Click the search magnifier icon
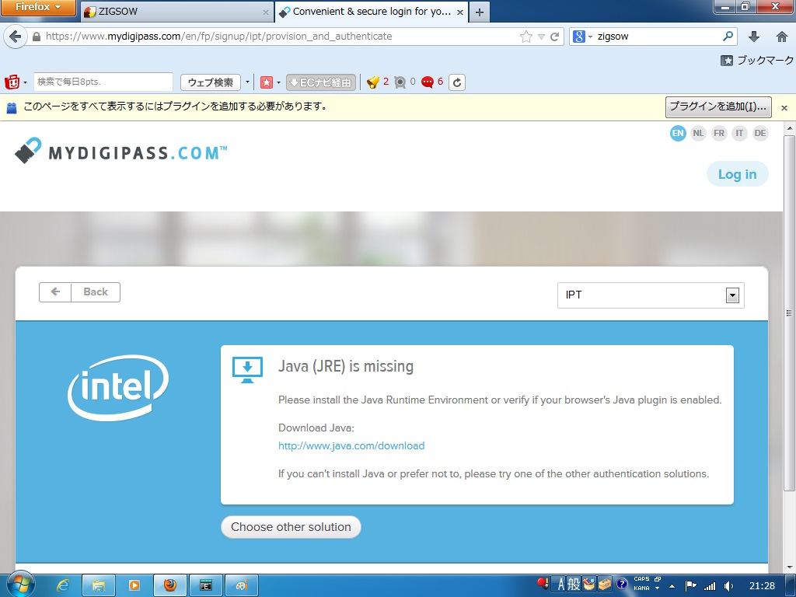This screenshot has height=597, width=796. tap(728, 36)
